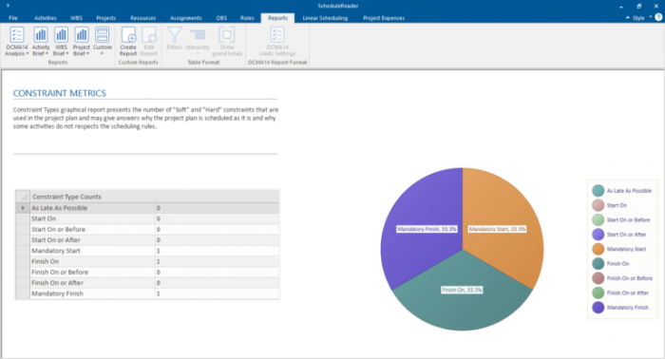Click the Finish On legend color swatch
Viewport: 665px width, 359px height.
click(x=598, y=264)
